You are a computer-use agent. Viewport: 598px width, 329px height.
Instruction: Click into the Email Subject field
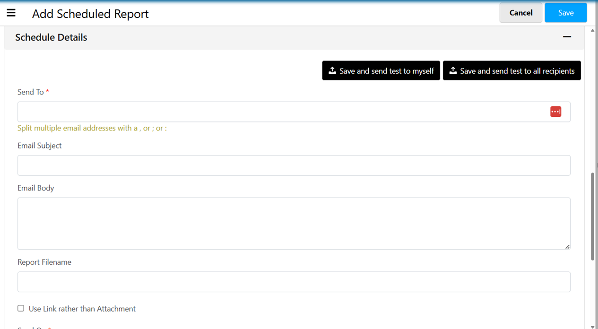click(294, 165)
